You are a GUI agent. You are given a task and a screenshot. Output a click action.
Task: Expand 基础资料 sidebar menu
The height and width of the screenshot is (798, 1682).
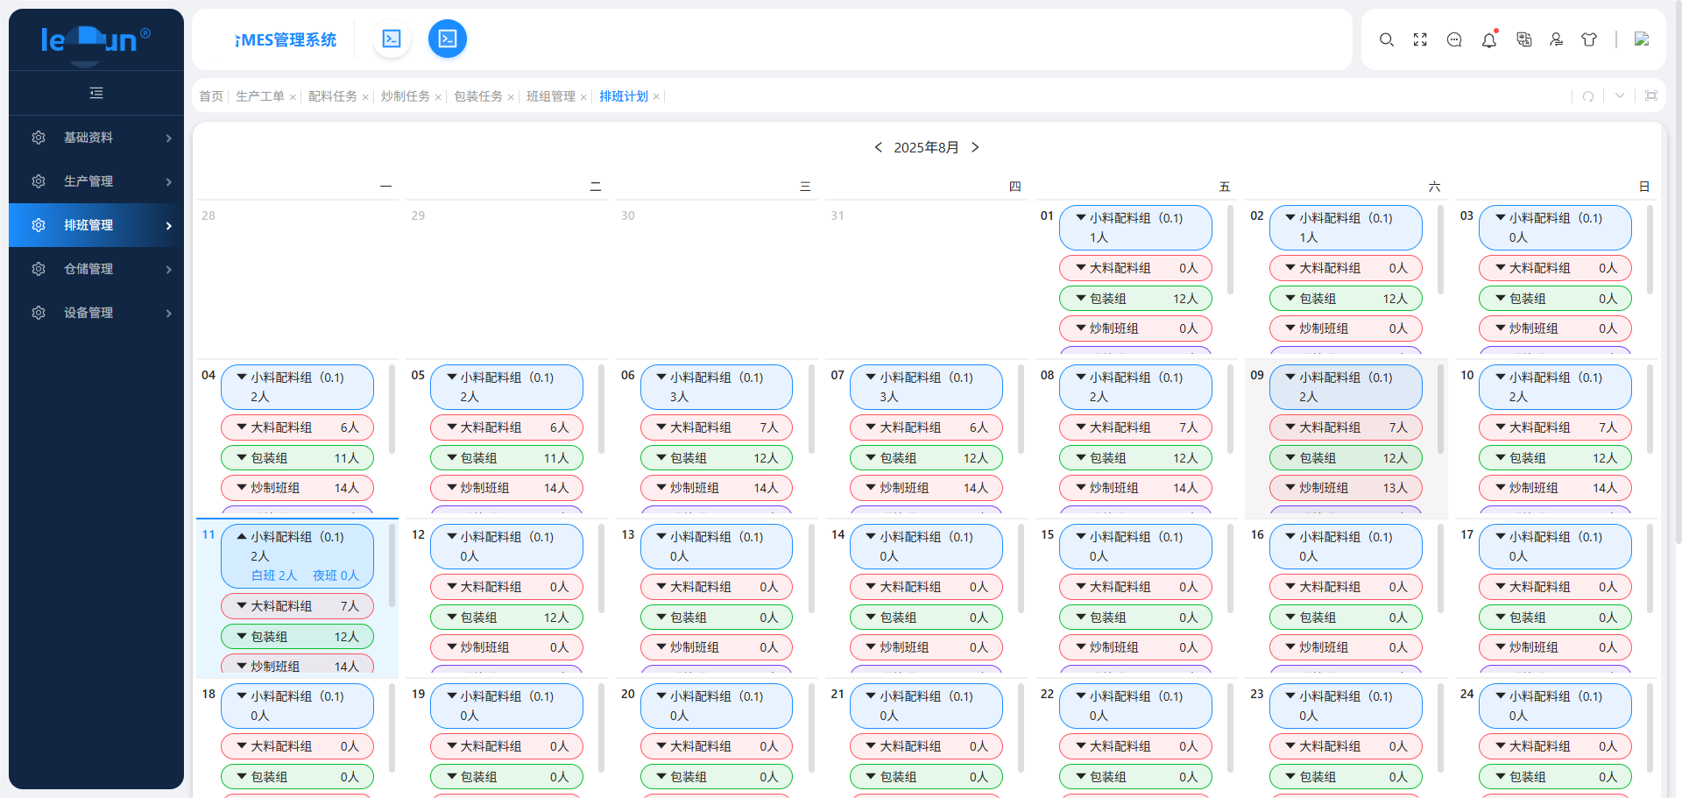(x=96, y=138)
